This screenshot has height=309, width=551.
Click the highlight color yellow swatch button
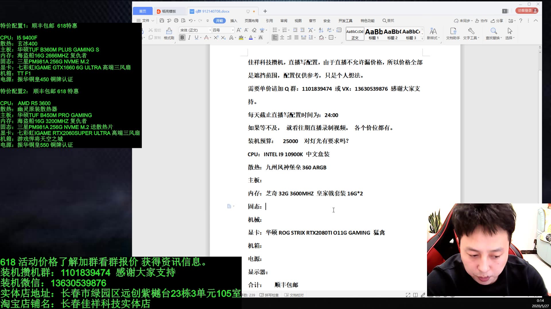[x=241, y=37]
